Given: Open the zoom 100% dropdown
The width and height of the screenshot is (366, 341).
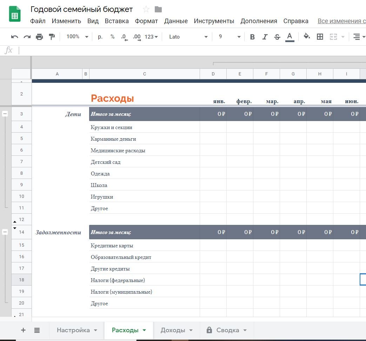Looking at the screenshot, I should (77, 36).
